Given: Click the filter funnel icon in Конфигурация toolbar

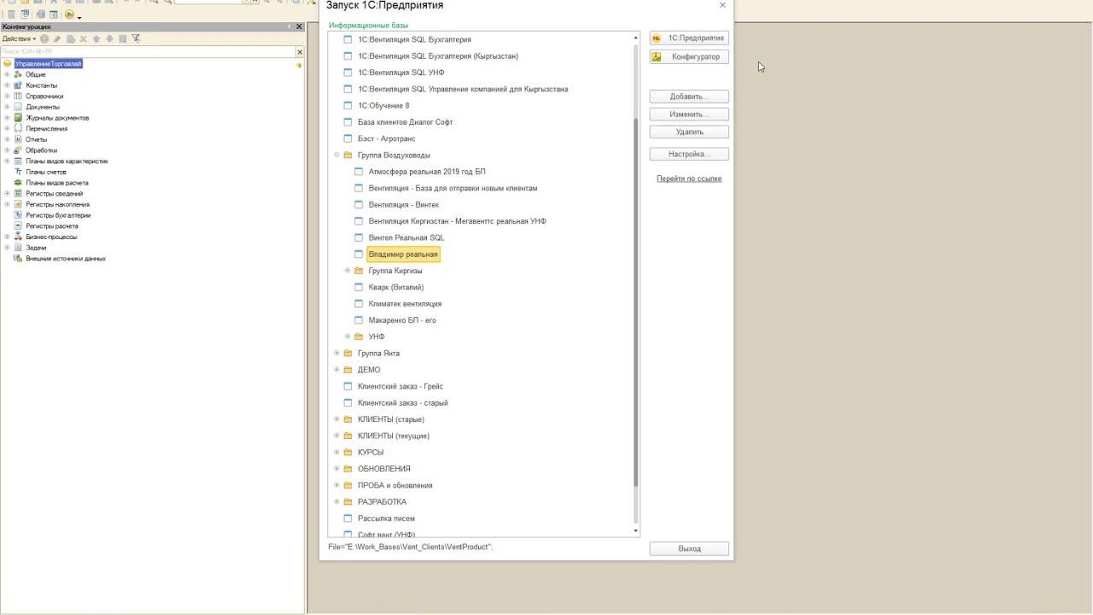Looking at the screenshot, I should (136, 38).
